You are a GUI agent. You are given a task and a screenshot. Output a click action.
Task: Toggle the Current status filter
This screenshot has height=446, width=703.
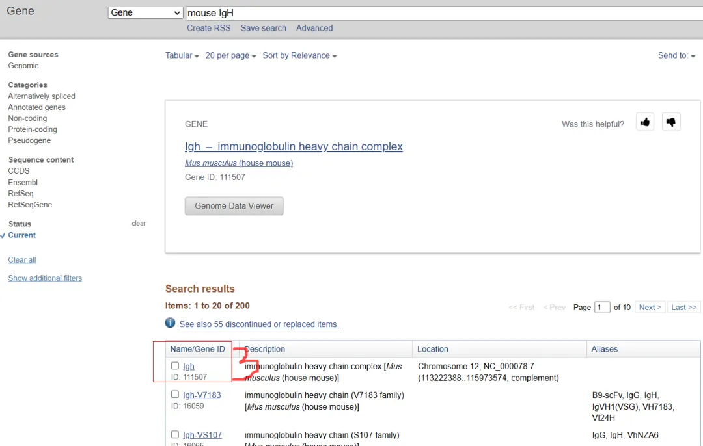coord(22,235)
